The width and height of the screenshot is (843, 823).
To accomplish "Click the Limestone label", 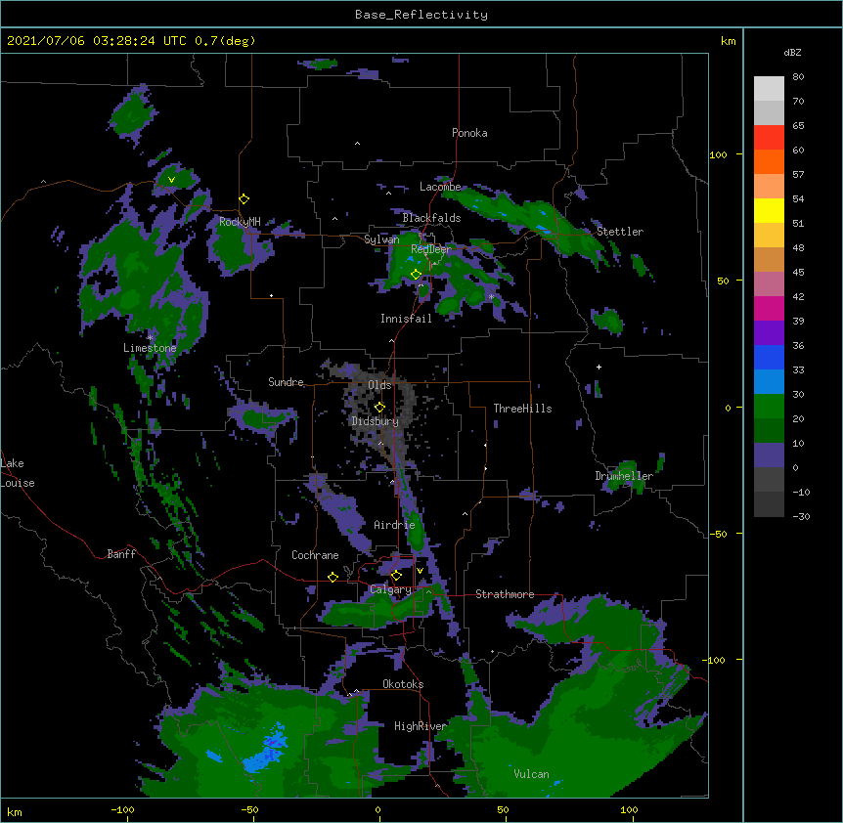I will coord(150,348).
